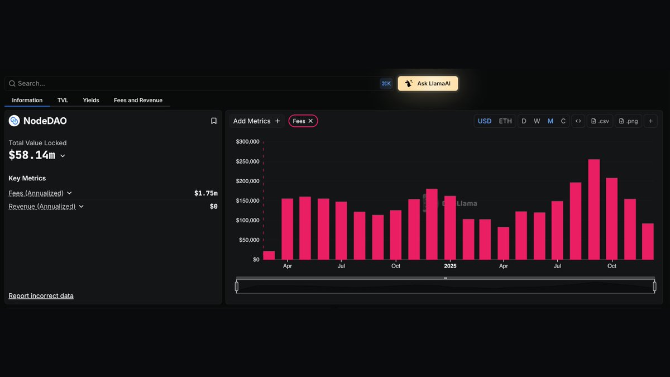Click the plus icon beside the export buttons
The width and height of the screenshot is (670, 377).
pyautogui.click(x=650, y=121)
